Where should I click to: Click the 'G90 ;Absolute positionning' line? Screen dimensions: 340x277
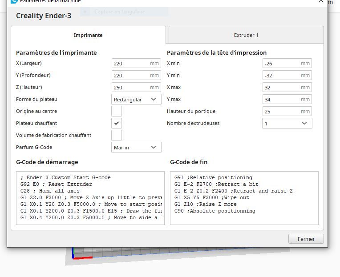click(x=215, y=211)
